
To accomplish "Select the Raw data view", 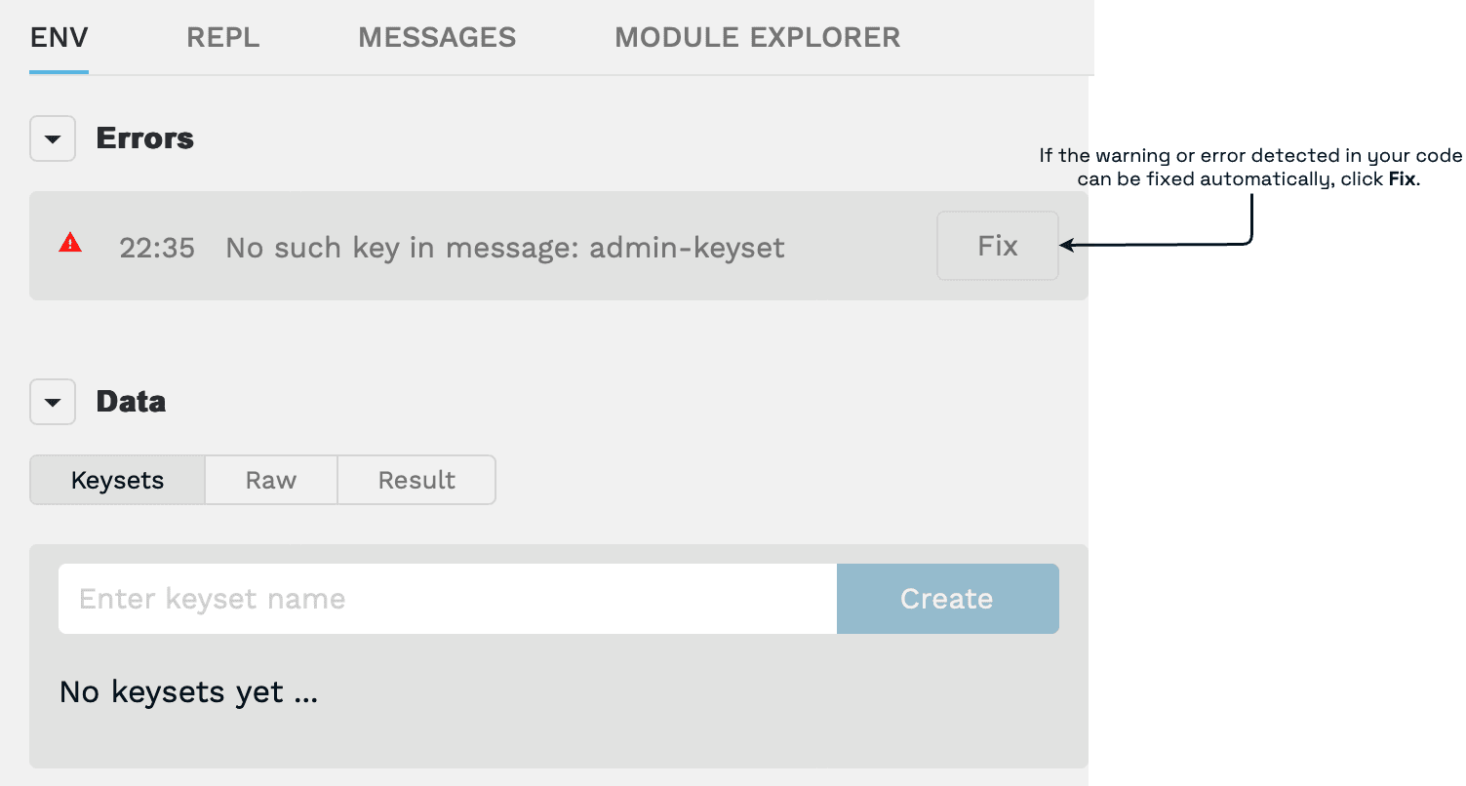I will [271, 480].
